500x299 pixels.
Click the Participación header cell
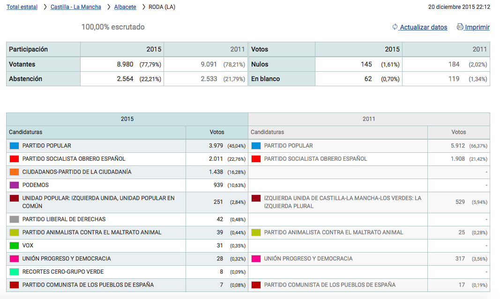tap(44, 49)
